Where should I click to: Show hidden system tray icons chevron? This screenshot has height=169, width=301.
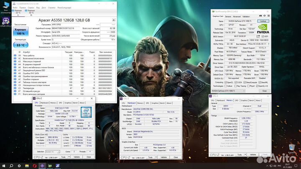pos(267,166)
